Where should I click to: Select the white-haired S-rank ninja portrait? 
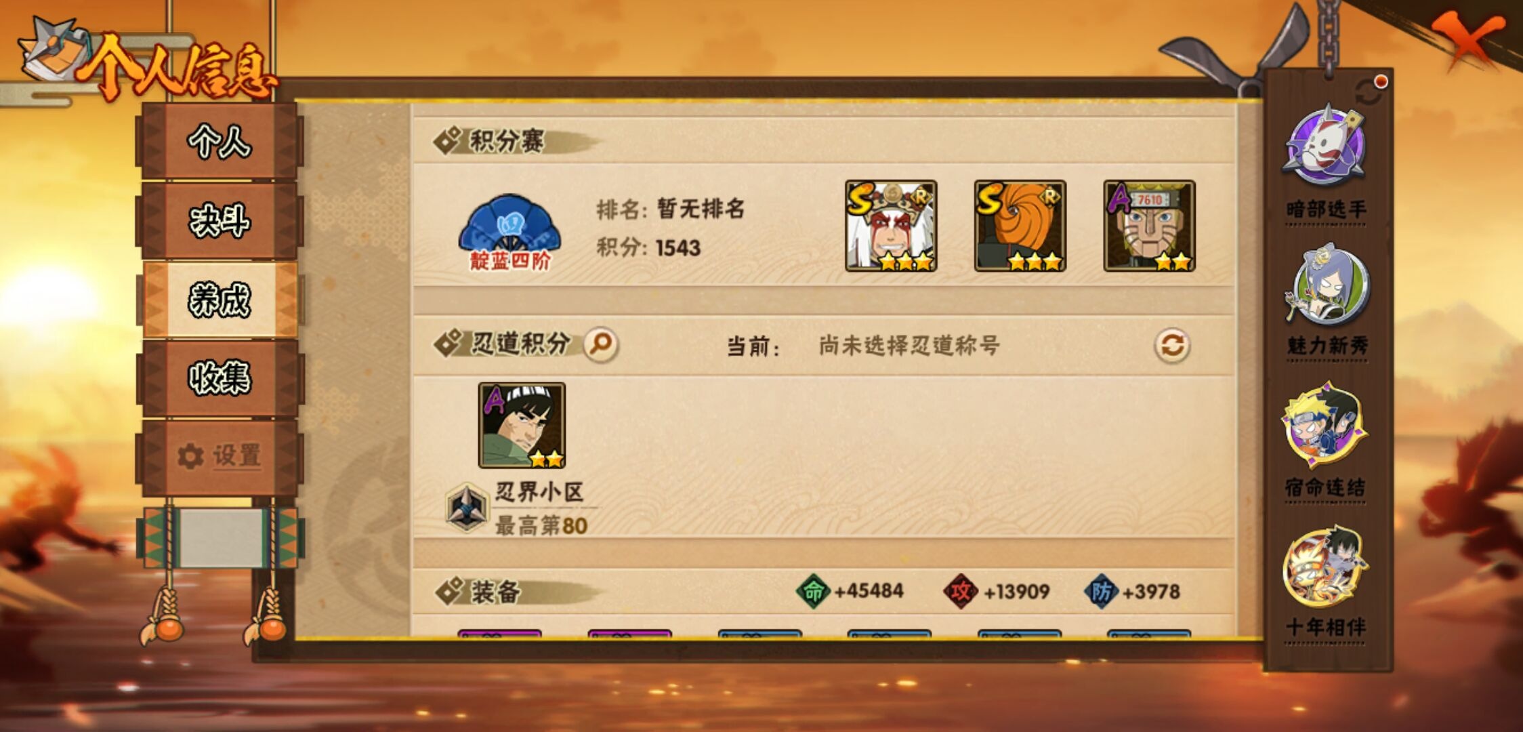pyautogui.click(x=891, y=226)
